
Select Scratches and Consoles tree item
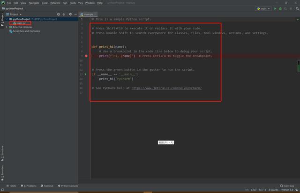(25, 31)
